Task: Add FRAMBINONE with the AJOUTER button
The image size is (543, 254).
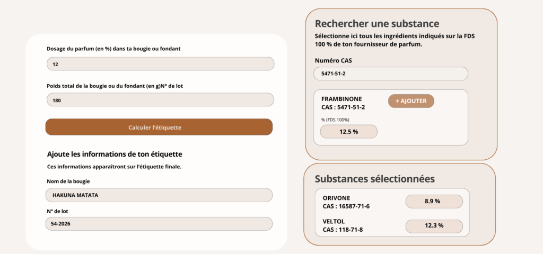Action: (x=411, y=101)
